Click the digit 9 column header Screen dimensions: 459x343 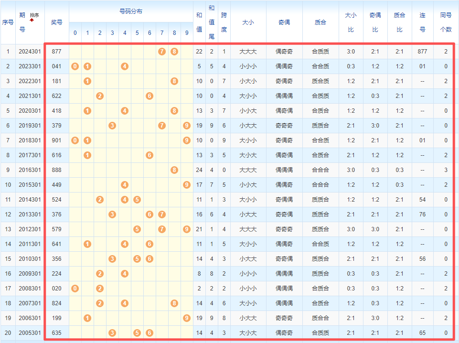[187, 33]
